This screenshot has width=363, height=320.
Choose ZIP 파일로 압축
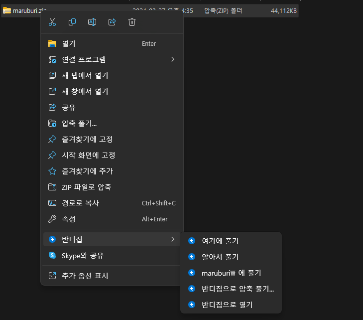pyautogui.click(x=112, y=187)
